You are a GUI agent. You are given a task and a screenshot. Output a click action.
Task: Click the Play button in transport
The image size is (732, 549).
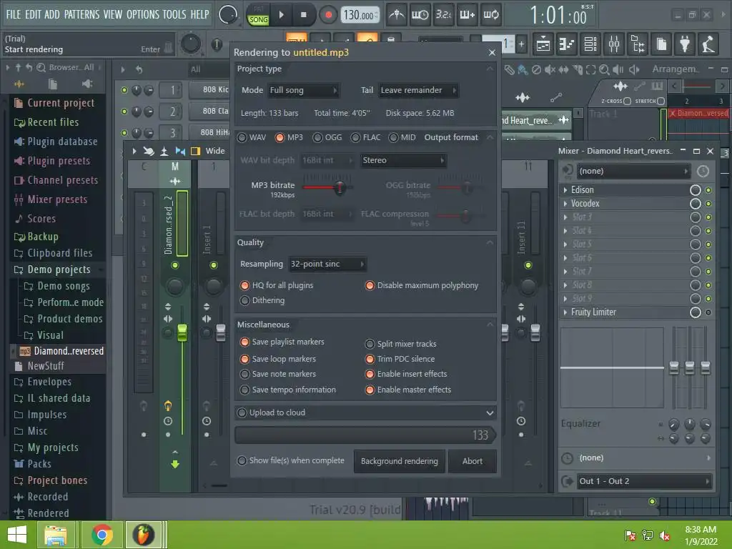281,15
